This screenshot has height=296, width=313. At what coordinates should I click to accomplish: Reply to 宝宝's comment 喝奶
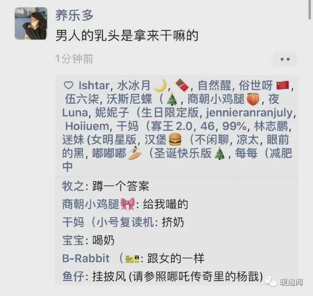pyautogui.click(x=103, y=240)
